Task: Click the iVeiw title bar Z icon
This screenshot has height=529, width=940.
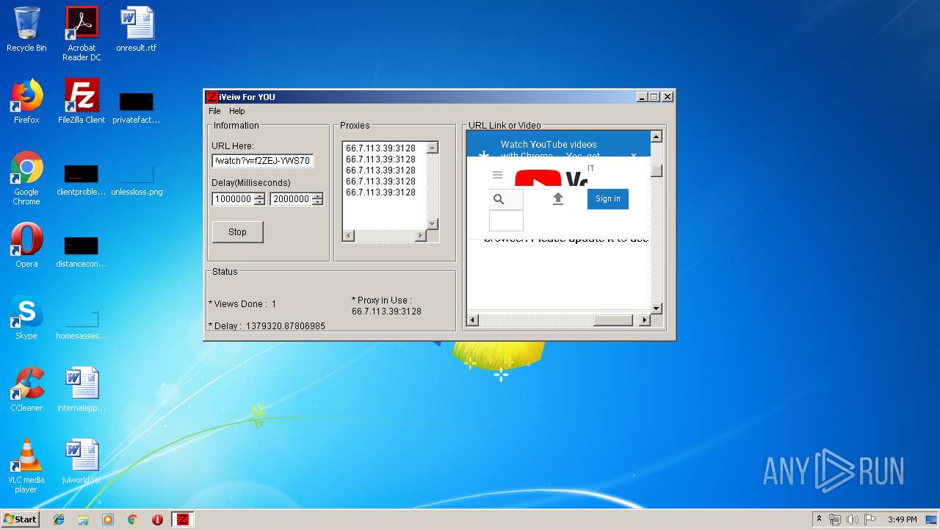Action: coord(212,96)
